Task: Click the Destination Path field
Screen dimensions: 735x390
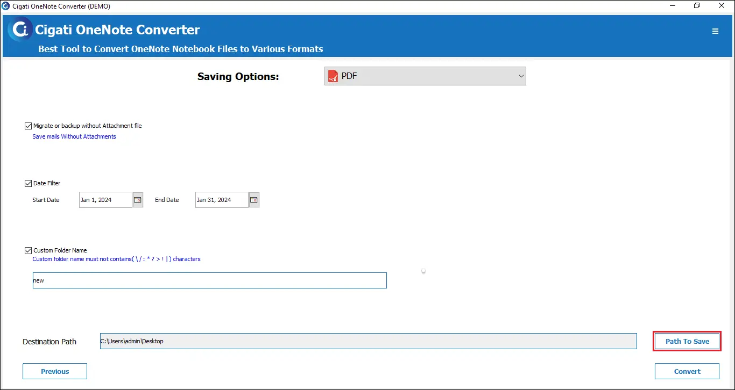Action: click(x=369, y=341)
